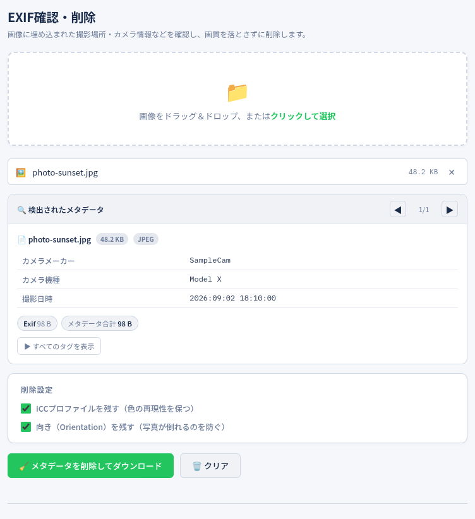Select the SampleCam value
Viewport: 475px width, 519px height.
coord(210,261)
